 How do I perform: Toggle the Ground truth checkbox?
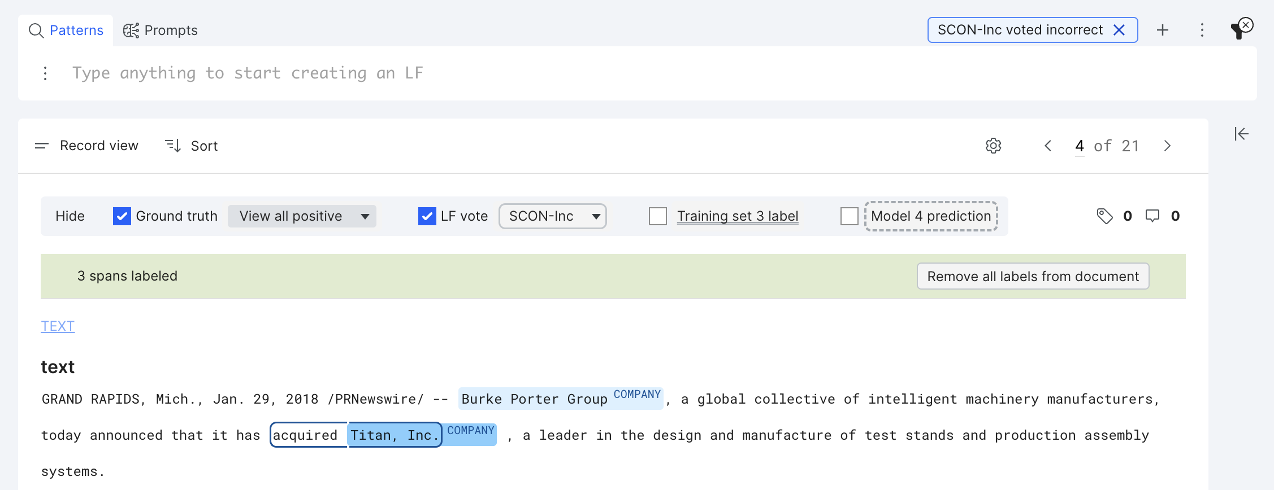[122, 216]
